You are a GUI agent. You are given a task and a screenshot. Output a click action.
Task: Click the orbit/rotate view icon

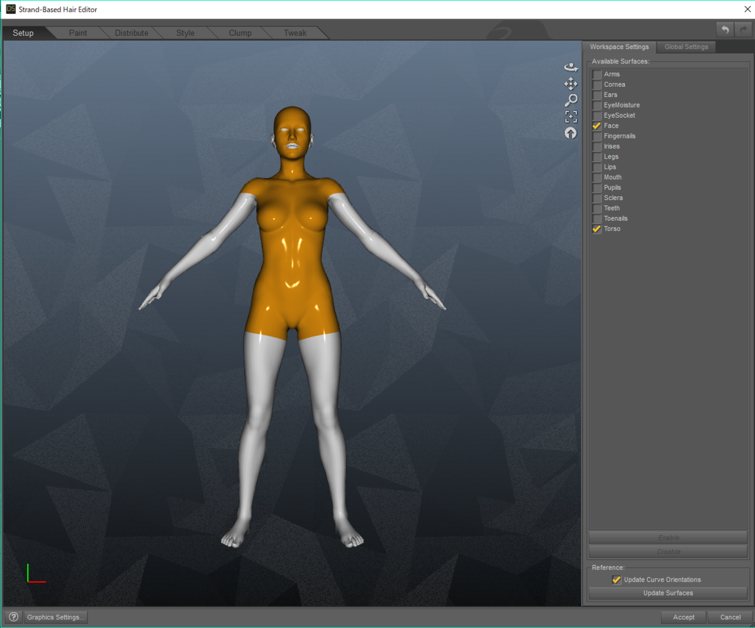point(571,67)
